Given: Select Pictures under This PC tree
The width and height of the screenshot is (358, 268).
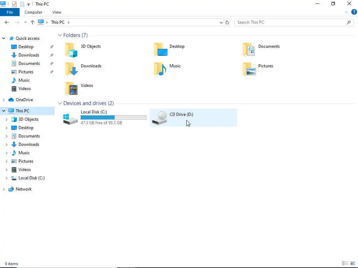Looking at the screenshot, I should coord(26,161).
